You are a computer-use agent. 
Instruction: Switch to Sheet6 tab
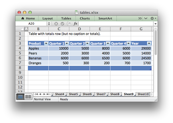coord(87,94)
